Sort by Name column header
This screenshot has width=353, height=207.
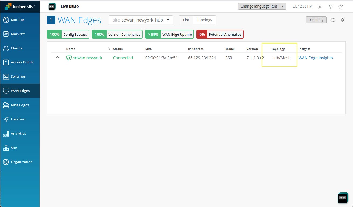(x=71, y=49)
